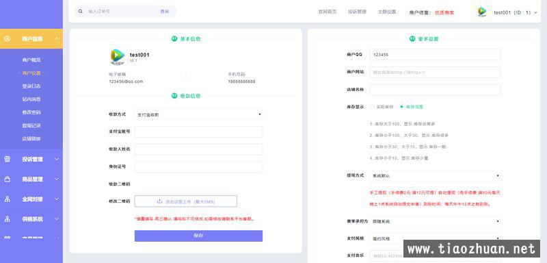Open the test001 (ID: 1) account menu
The width and height of the screenshot is (547, 263).
pyautogui.click(x=515, y=12)
